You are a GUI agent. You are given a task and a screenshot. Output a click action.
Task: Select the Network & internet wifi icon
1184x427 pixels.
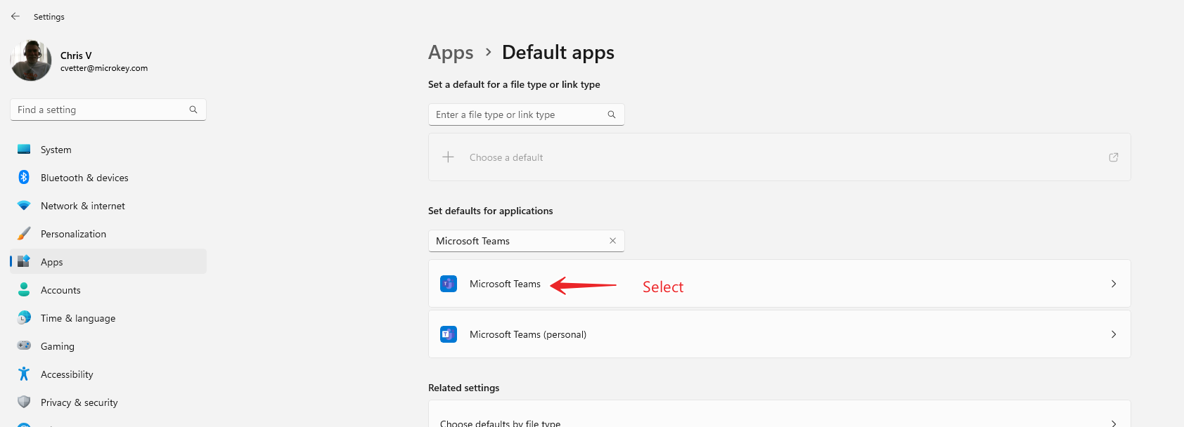click(x=24, y=206)
